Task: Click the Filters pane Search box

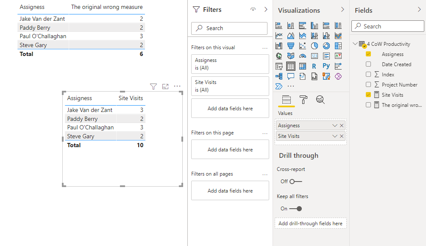Action: point(229,28)
